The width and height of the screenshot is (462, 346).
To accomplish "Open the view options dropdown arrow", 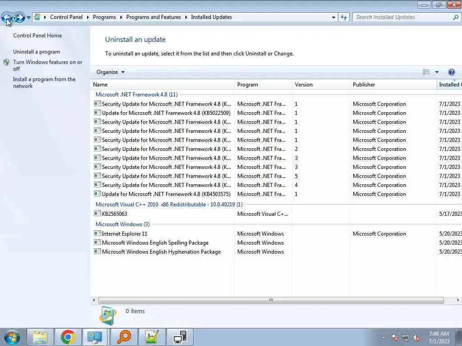I will [x=437, y=72].
